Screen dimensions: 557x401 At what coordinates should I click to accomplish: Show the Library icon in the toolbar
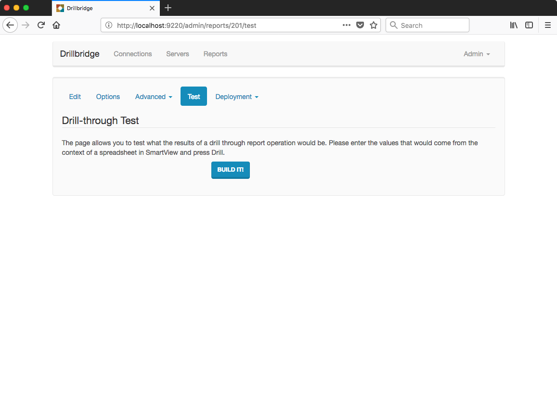pos(514,25)
